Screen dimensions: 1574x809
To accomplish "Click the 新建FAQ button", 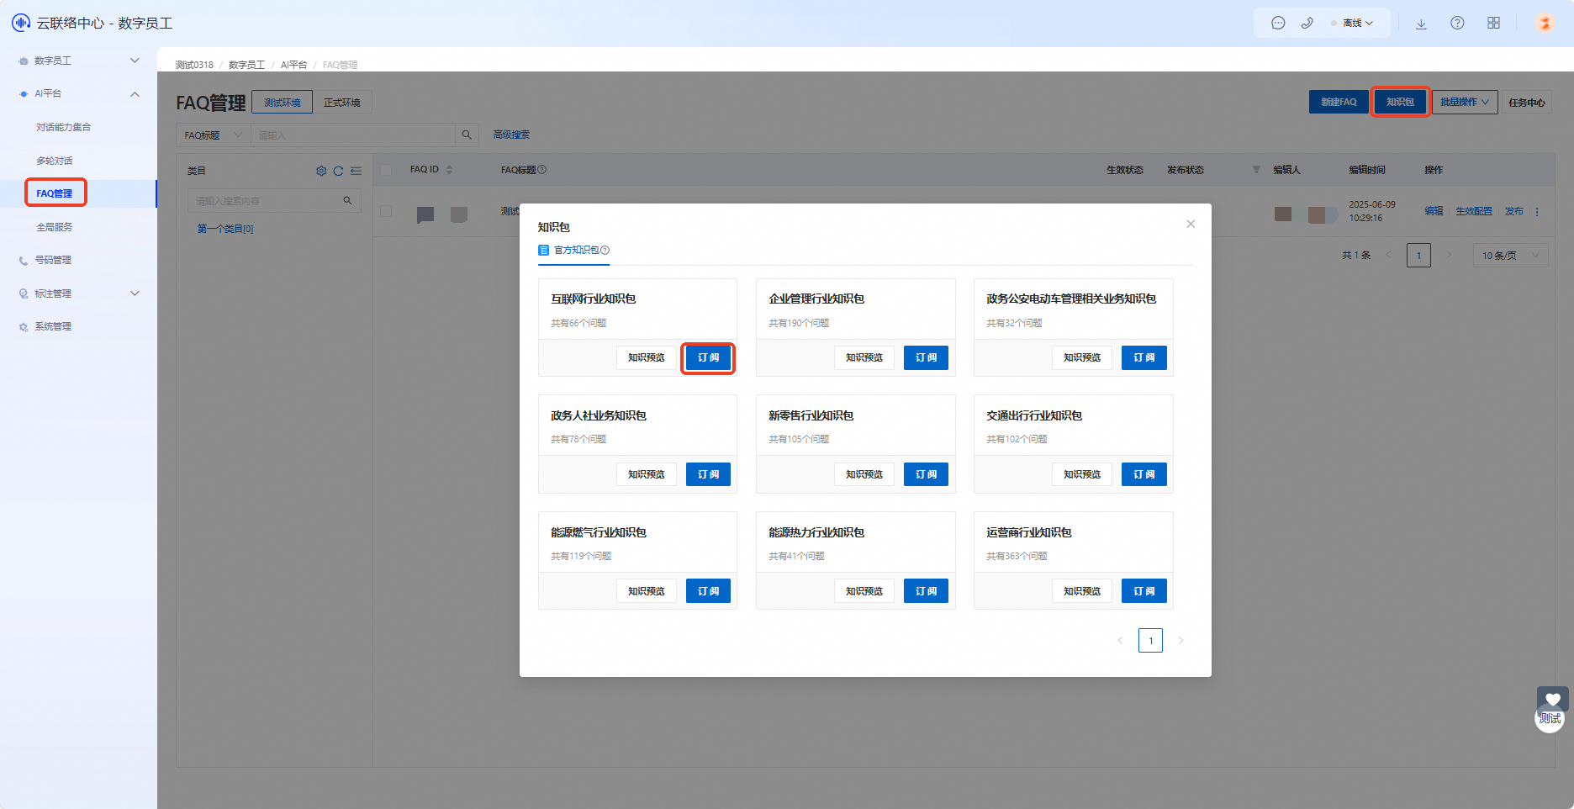I will click(1338, 102).
